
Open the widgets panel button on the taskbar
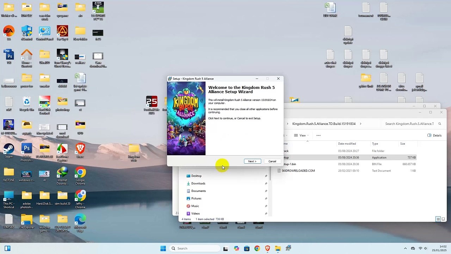(7, 248)
